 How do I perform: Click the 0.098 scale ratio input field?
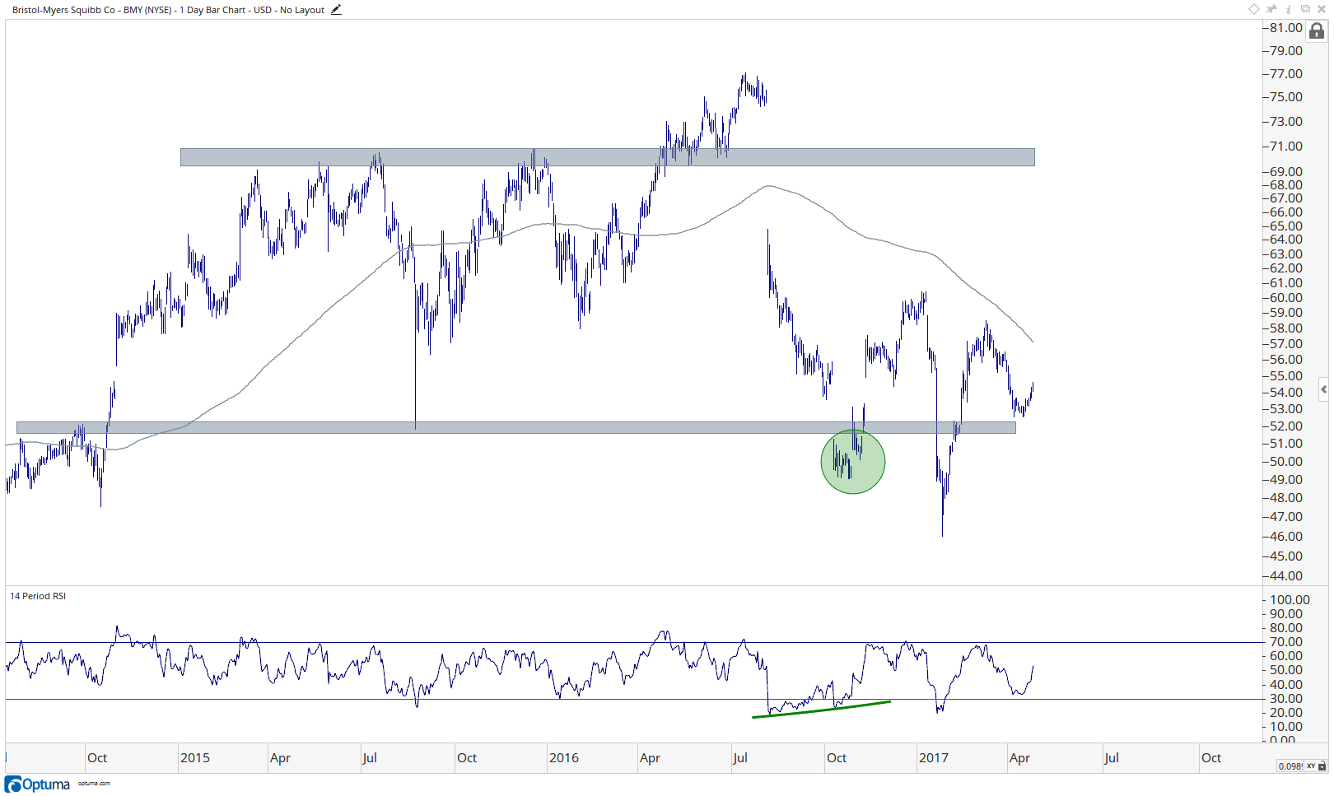(x=1290, y=766)
